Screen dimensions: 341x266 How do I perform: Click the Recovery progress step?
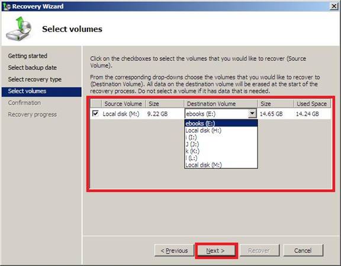[33, 115]
